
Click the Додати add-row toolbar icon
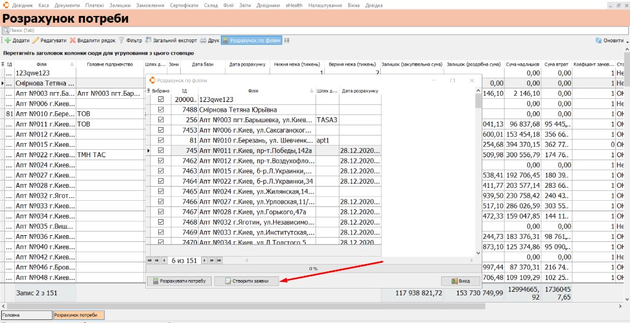pyautogui.click(x=7, y=41)
